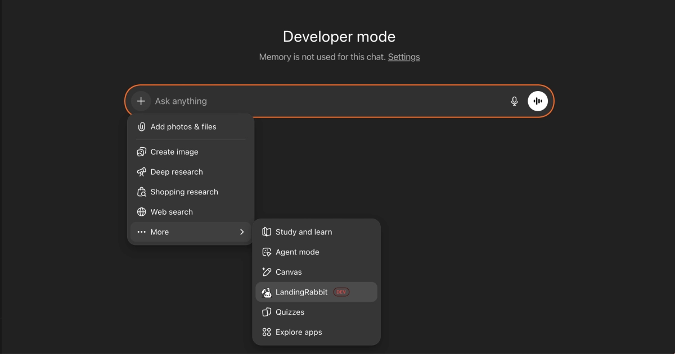Click the Add photos & files label
The image size is (675, 354).
[x=183, y=127]
